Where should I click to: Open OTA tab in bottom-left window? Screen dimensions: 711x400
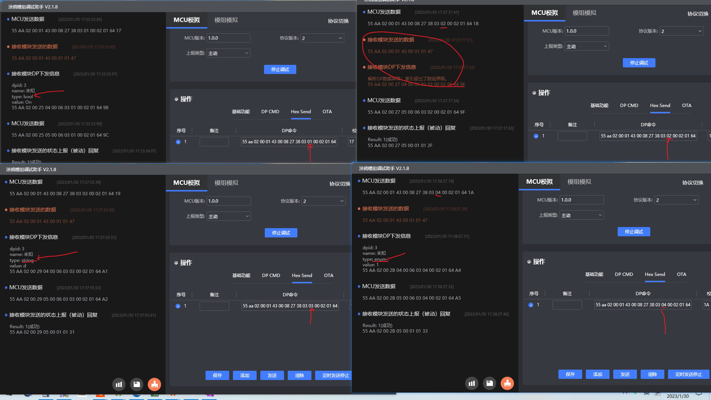(328, 276)
